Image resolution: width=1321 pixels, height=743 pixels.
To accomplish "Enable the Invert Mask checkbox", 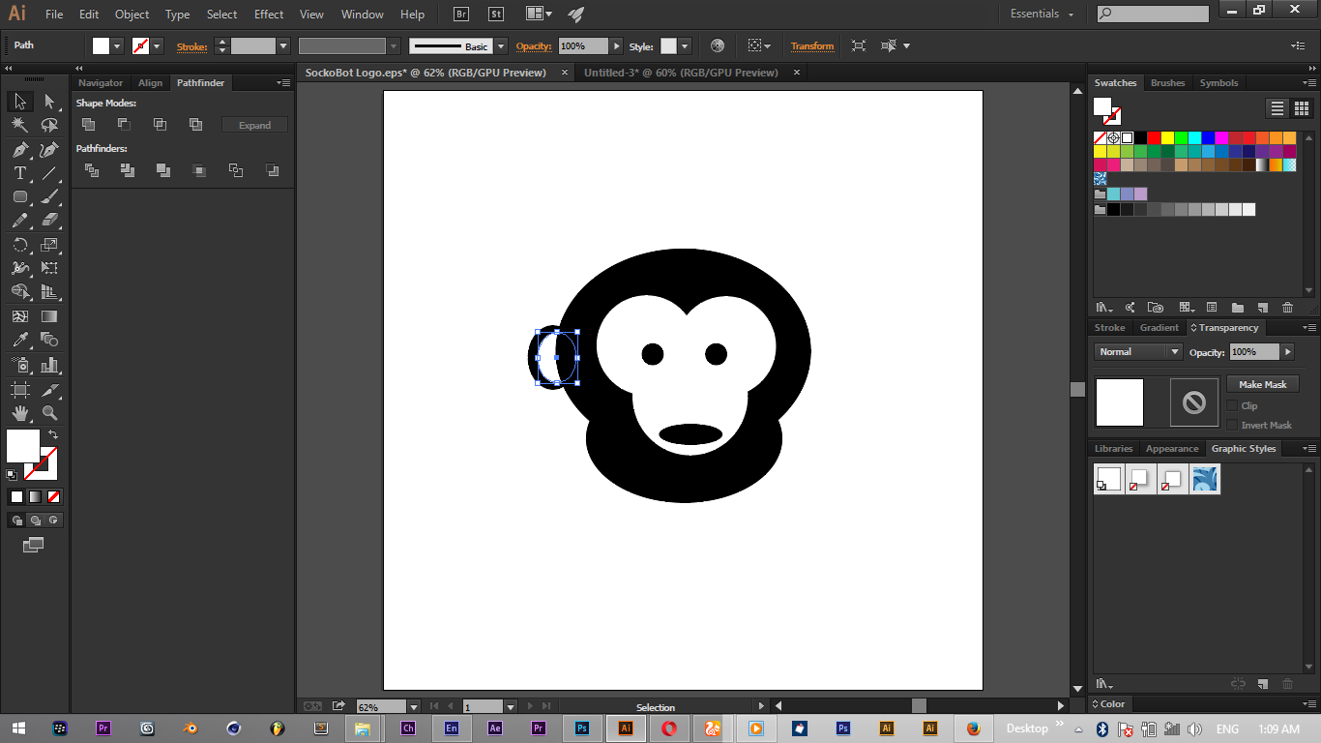I will [x=1232, y=425].
